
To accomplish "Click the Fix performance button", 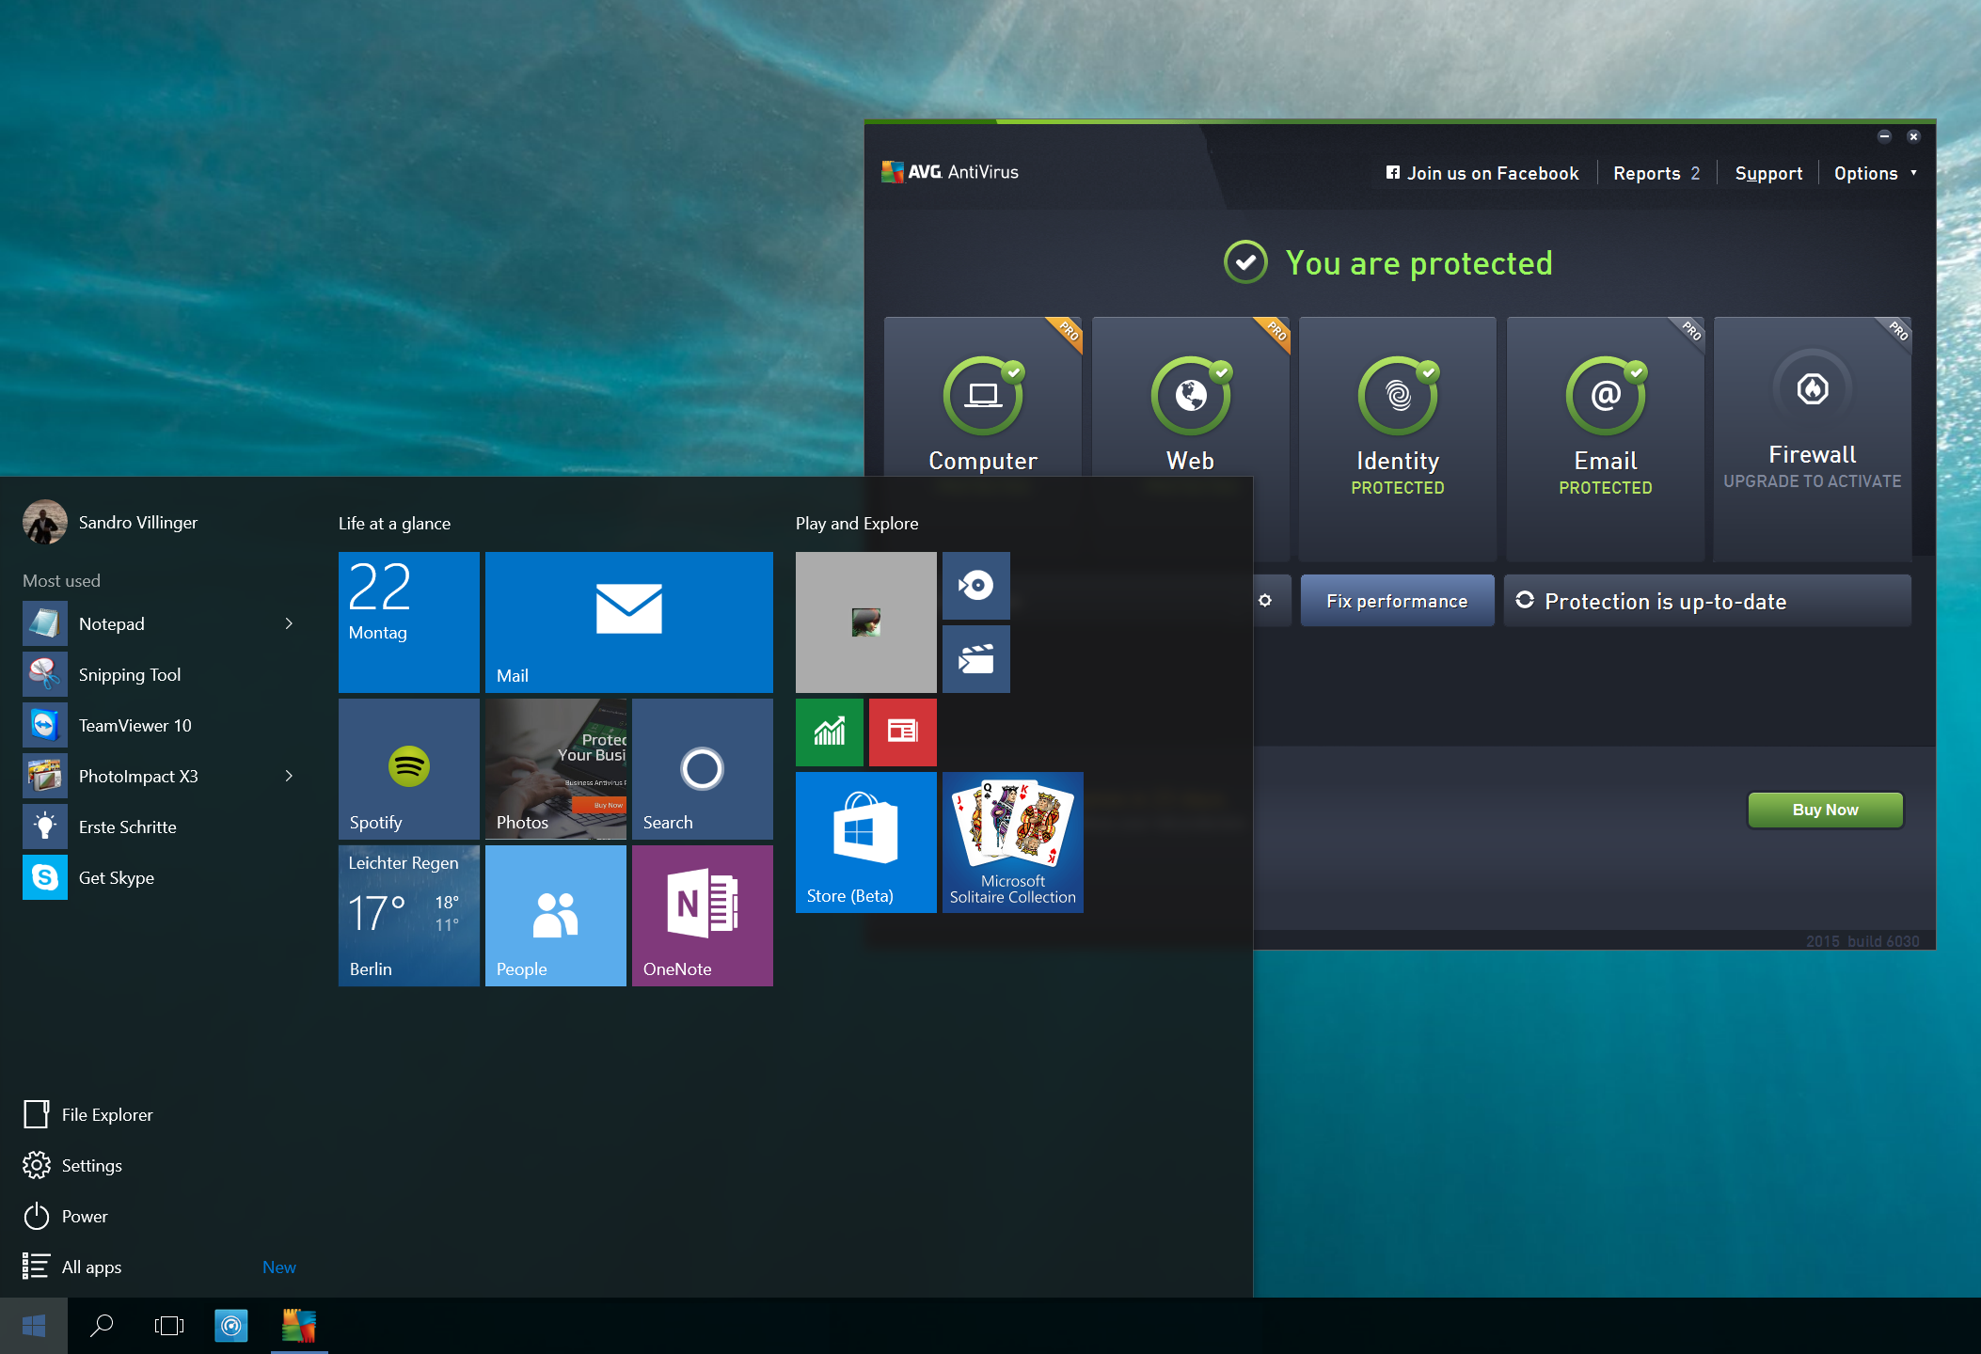I will [1397, 601].
